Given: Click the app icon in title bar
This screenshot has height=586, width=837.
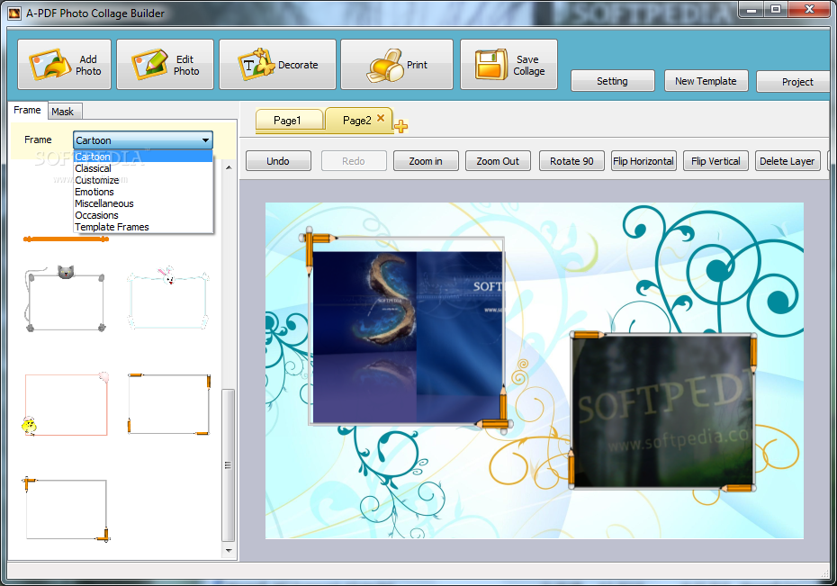Looking at the screenshot, I should 14,14.
